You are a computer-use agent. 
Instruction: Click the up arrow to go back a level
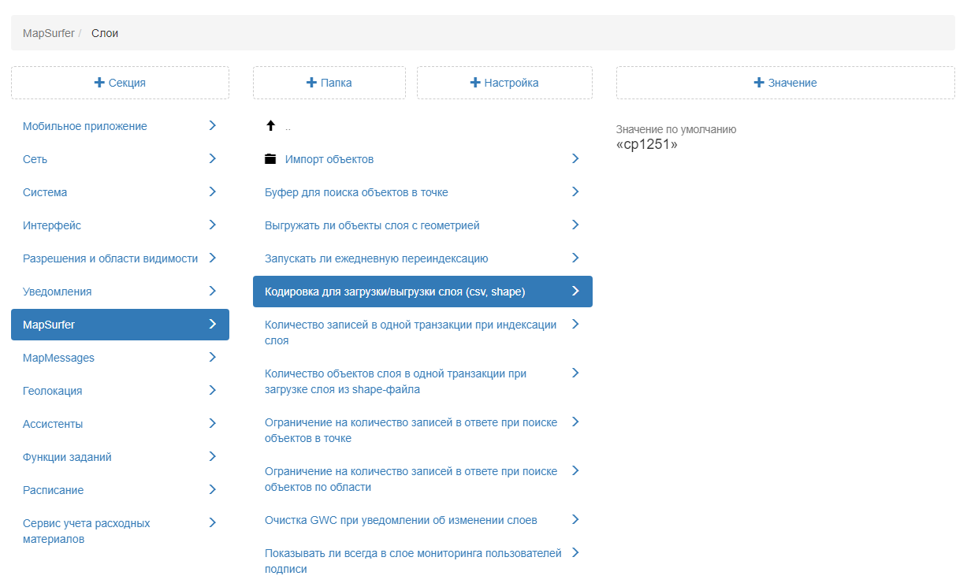[x=270, y=126]
